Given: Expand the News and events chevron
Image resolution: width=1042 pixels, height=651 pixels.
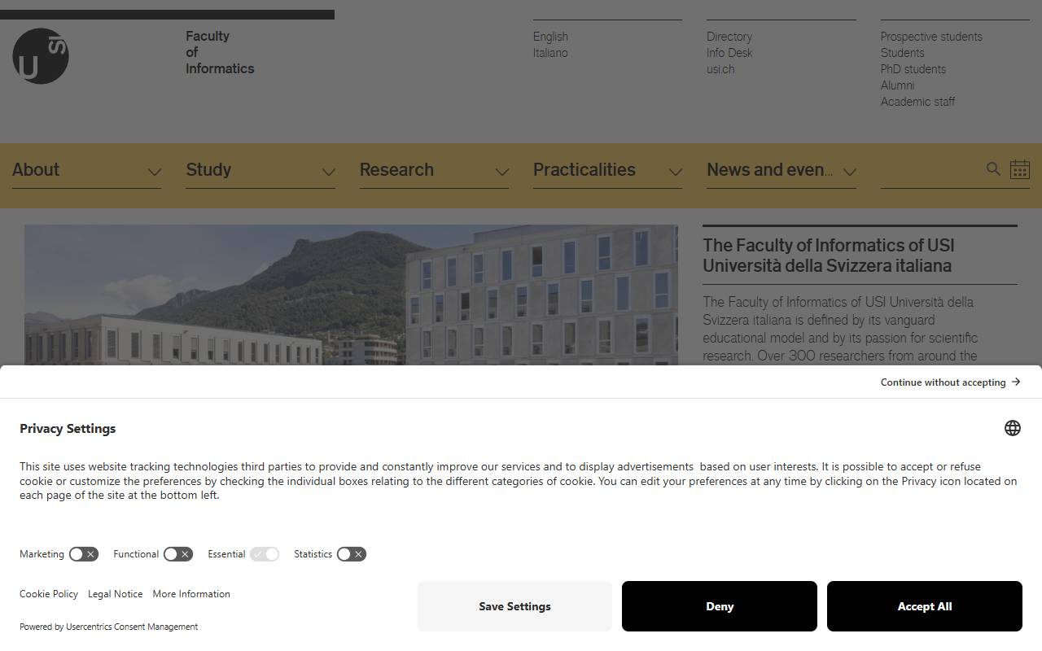Looking at the screenshot, I should pos(850,172).
